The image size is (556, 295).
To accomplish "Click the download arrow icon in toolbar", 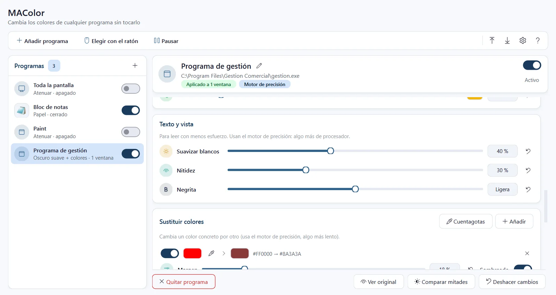I will pyautogui.click(x=507, y=41).
